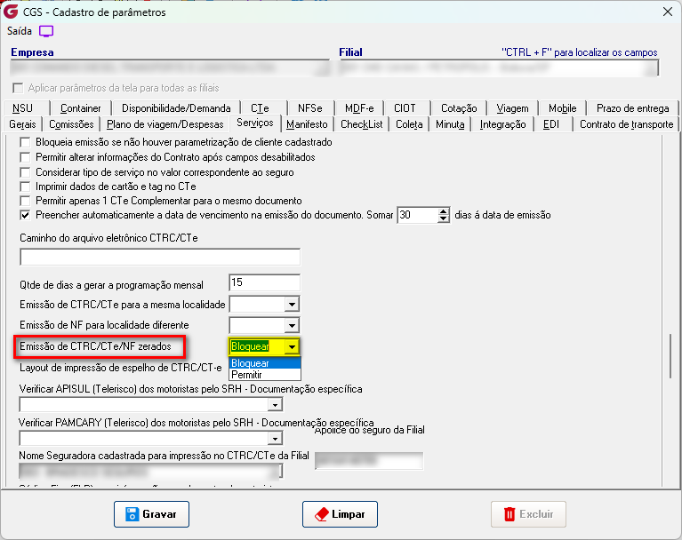The height and width of the screenshot is (540, 682).
Task: Collapse the 'Emissão de CTRC/CTe/NF zerados' dropdown arrow
Action: [292, 346]
